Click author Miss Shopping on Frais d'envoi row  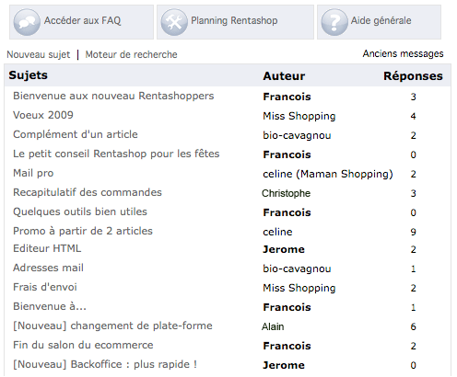pos(299,288)
